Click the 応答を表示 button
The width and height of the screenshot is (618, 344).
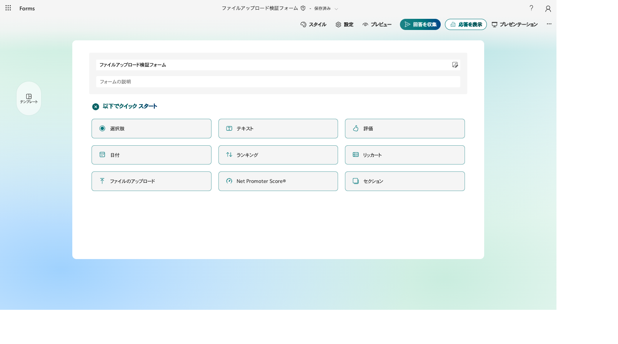(466, 25)
